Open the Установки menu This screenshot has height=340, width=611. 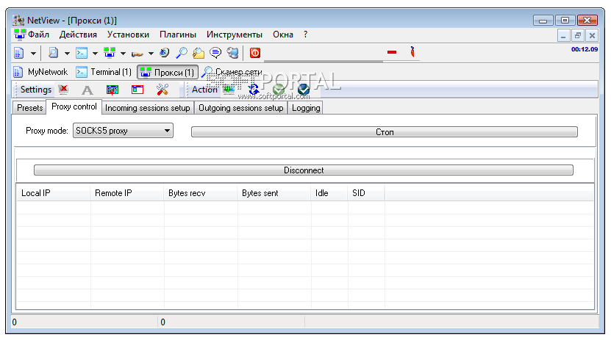coord(128,35)
